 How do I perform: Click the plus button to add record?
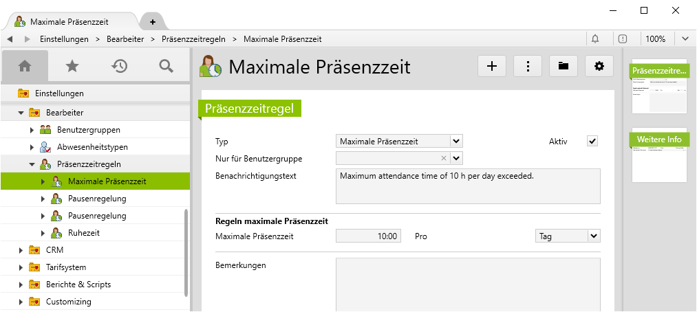click(492, 66)
